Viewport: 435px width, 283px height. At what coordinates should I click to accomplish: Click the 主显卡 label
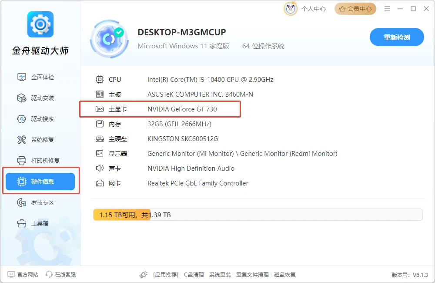point(118,109)
